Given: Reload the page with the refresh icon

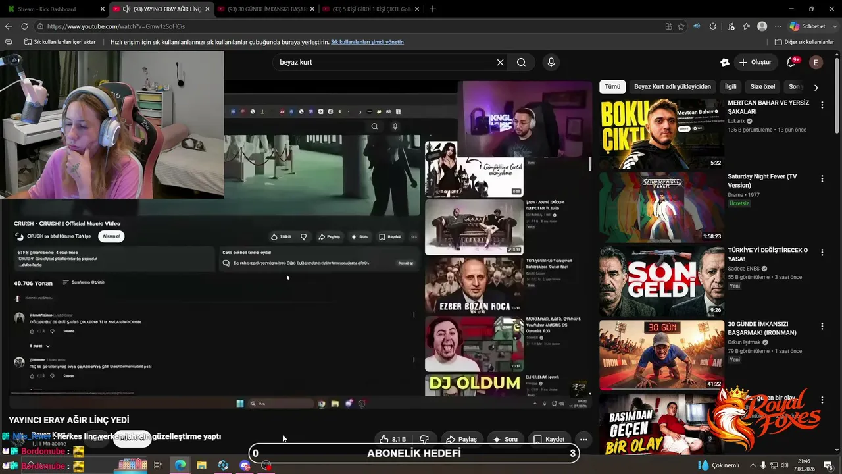Looking at the screenshot, I should click(x=24, y=26).
